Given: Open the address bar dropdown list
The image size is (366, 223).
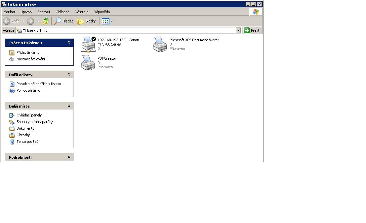Looking at the screenshot, I should [x=238, y=30].
